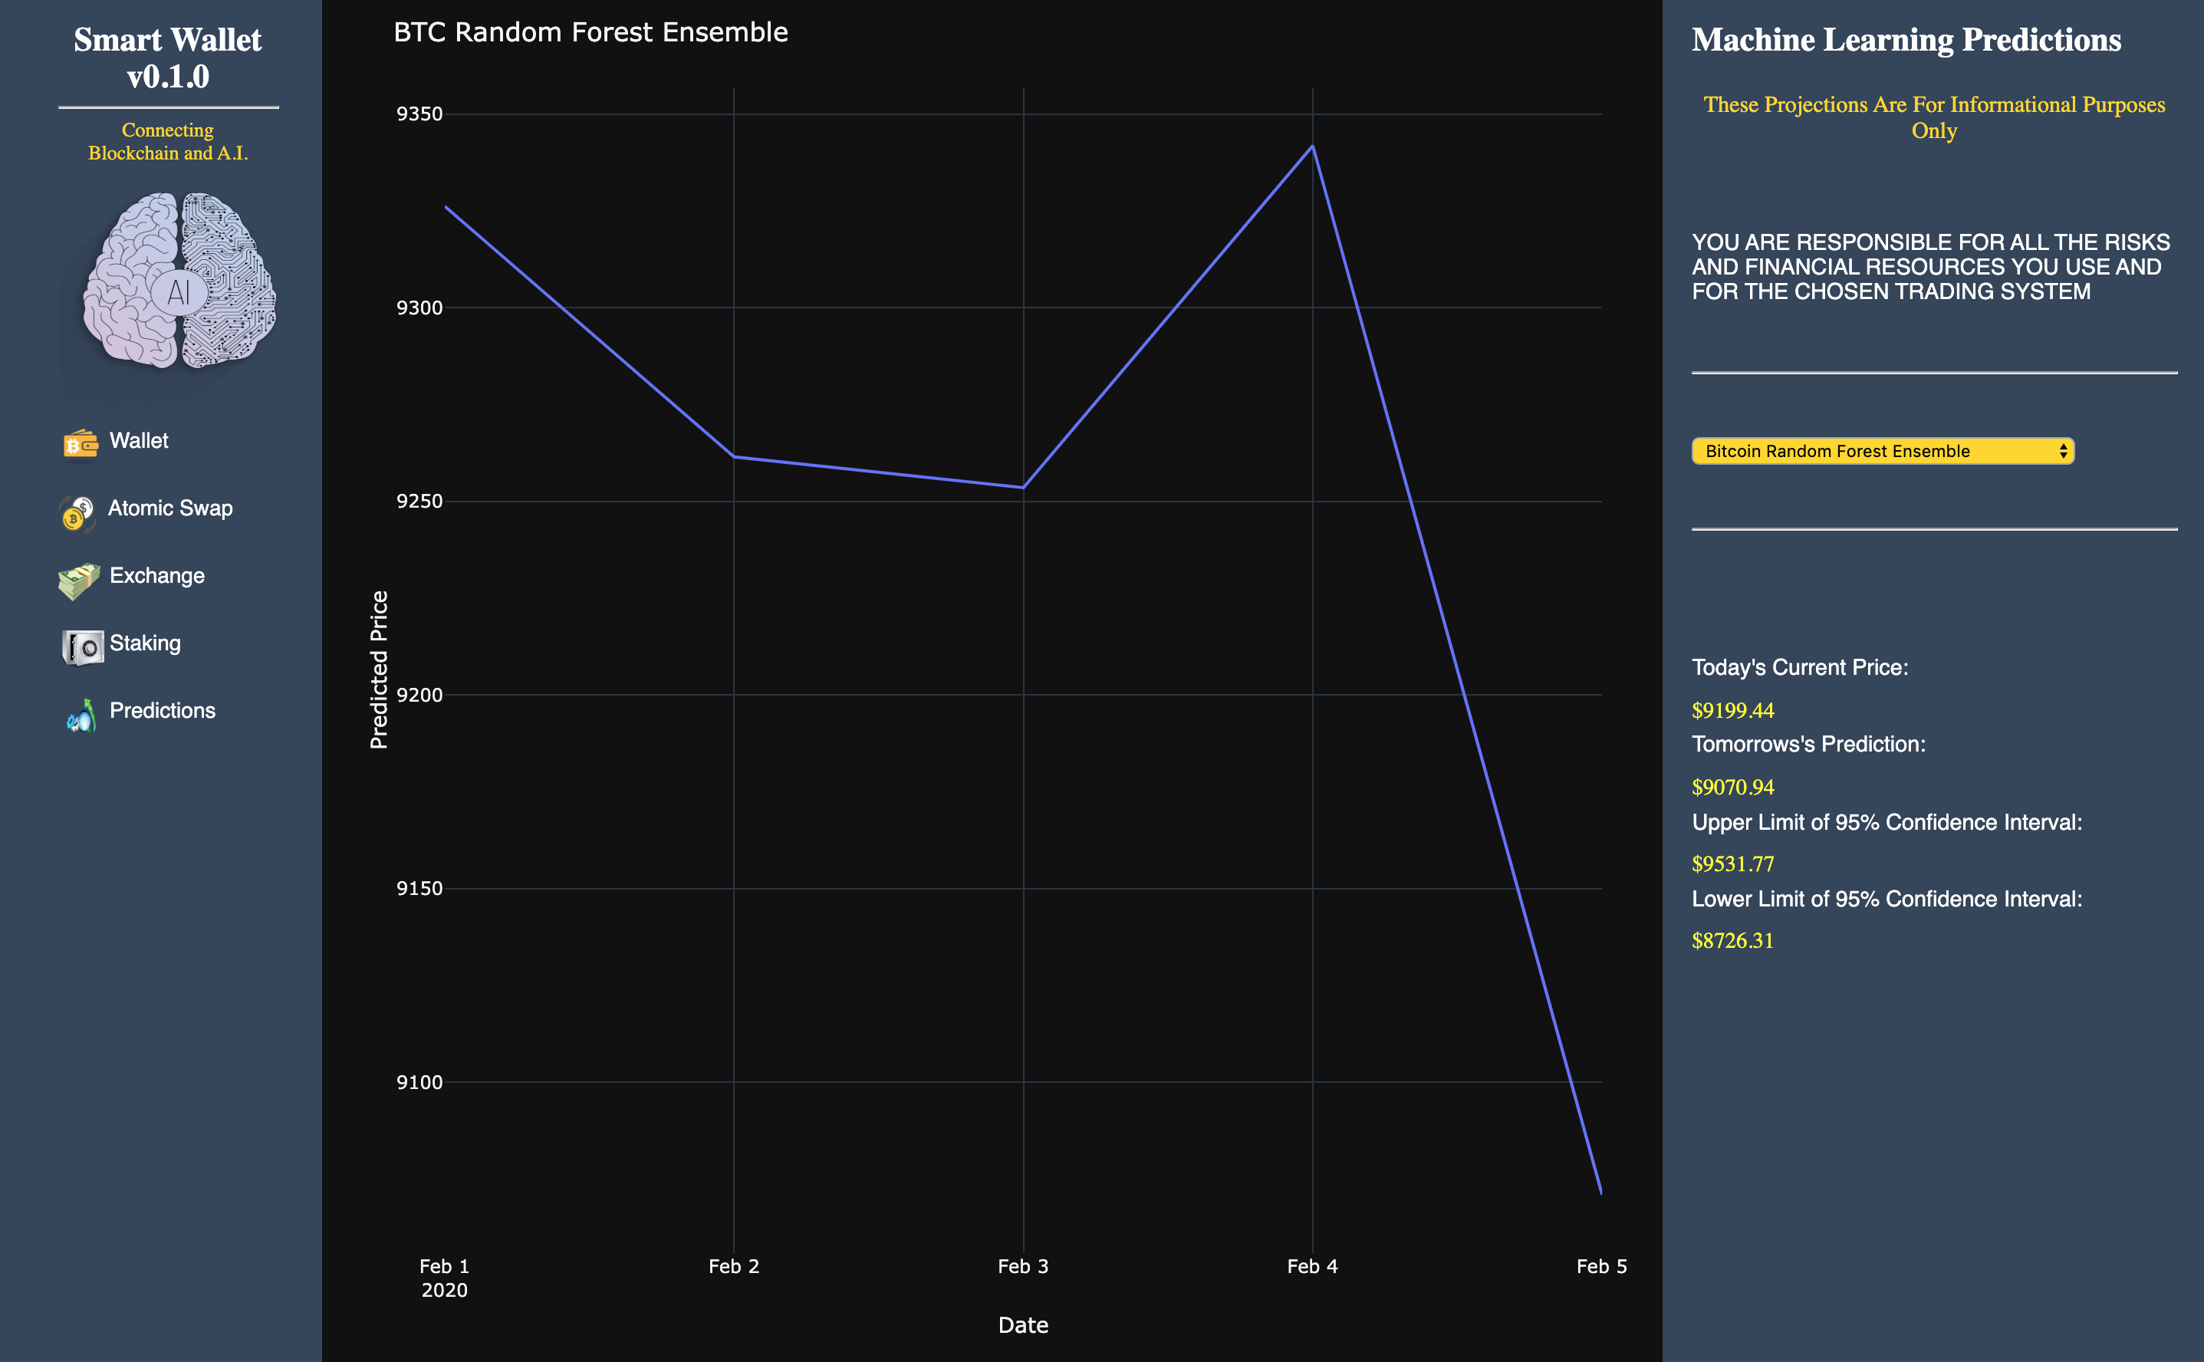
Task: Click the Connecting Blockchain and A.I. tagline
Action: pos(167,141)
